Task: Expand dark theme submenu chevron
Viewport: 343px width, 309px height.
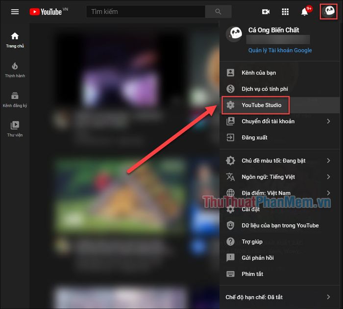Action: [328, 160]
